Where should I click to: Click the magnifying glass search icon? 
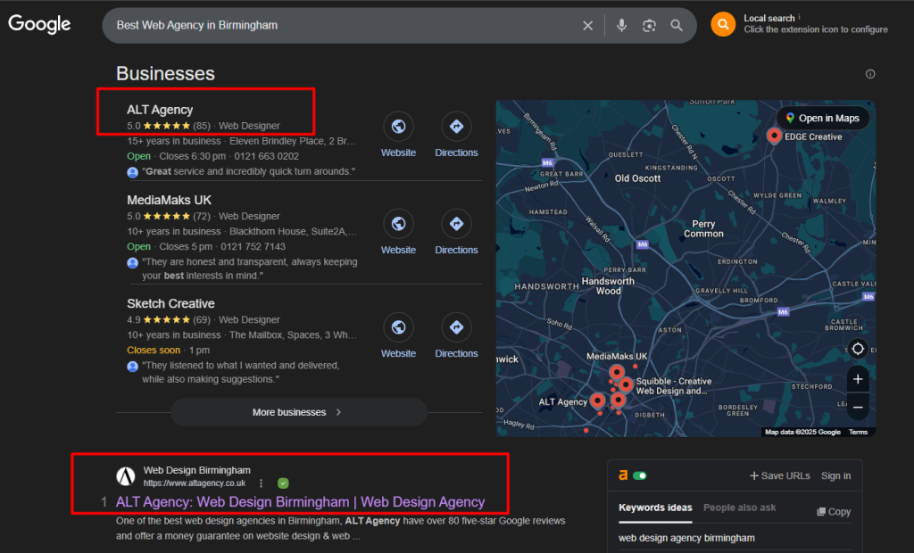click(677, 26)
